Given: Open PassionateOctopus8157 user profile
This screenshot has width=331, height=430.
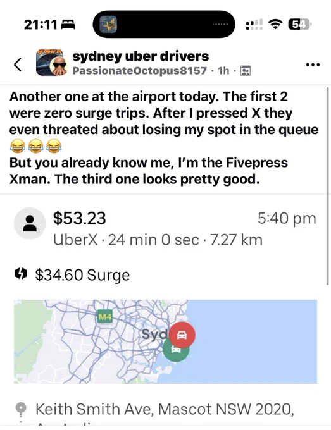Looking at the screenshot, I should (139, 71).
